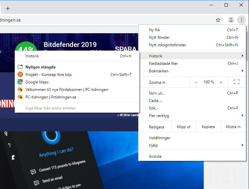Choose Casta ... menu entry
Viewport: 249px width, 189px height.
point(192,101)
